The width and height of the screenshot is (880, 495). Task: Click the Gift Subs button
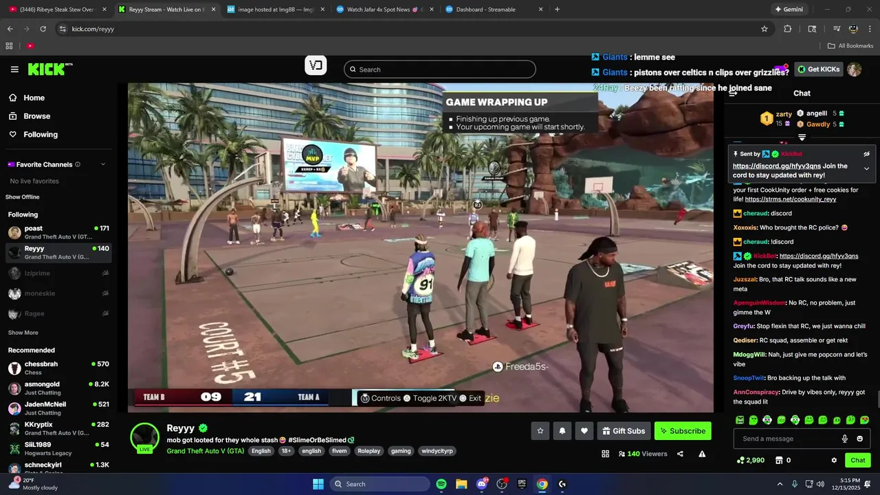624,431
